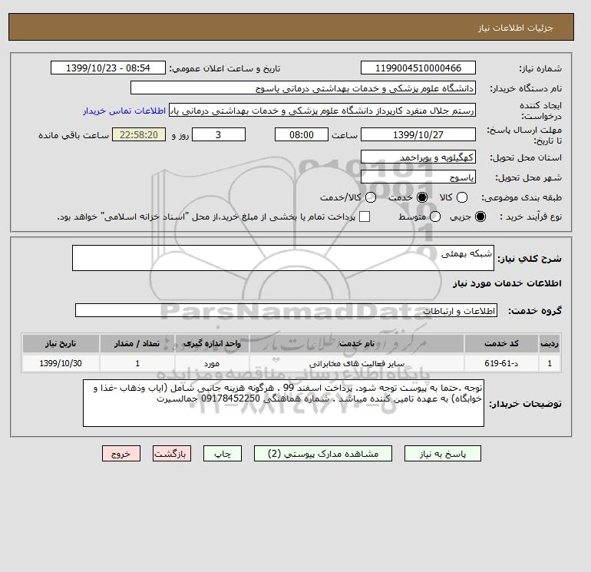Click the delivery city field یاسوج
Screen dimensions: 591x572
(418, 177)
